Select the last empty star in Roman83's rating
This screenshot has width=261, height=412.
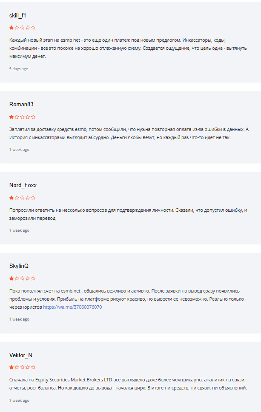point(34,117)
